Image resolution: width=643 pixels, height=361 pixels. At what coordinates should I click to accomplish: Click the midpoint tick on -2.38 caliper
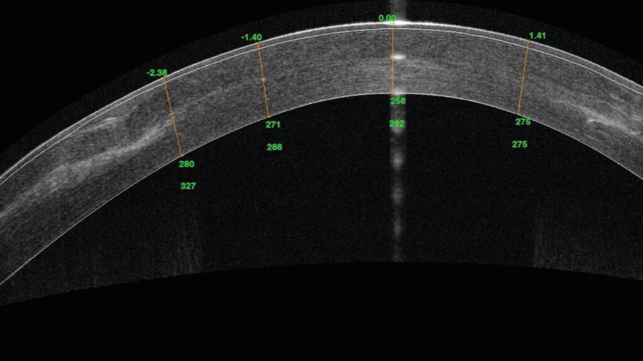[172, 113]
